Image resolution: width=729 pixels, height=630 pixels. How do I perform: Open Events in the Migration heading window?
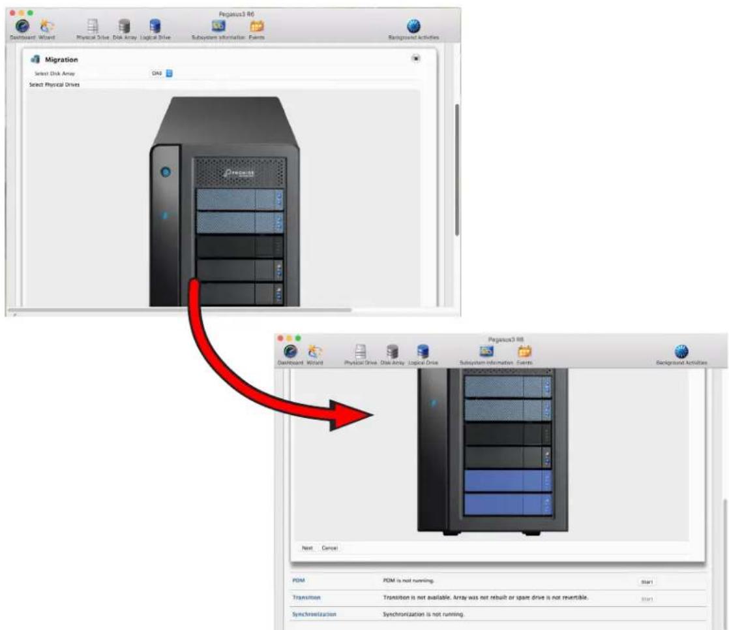257,29
